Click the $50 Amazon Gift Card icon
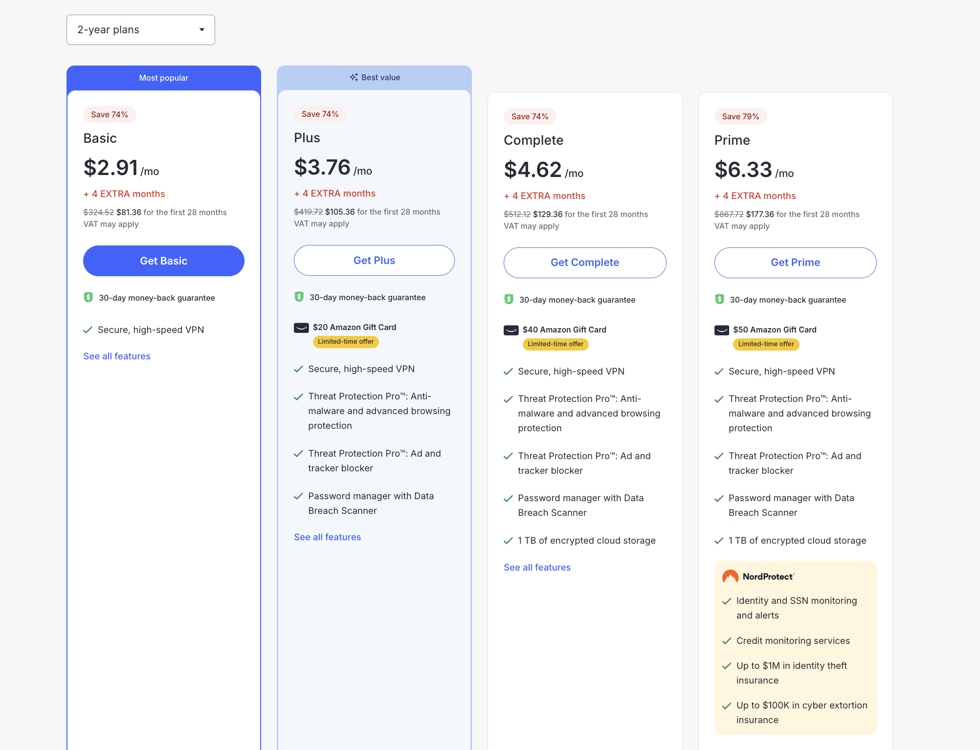 point(722,330)
